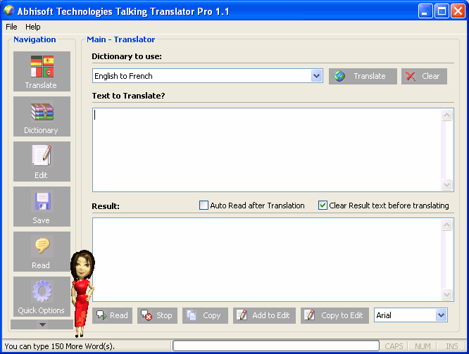Click the globe Translate button
The width and height of the screenshot is (469, 354).
(363, 76)
